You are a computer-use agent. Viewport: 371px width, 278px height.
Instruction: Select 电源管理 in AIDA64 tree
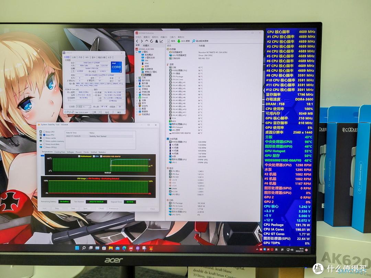click(147, 69)
